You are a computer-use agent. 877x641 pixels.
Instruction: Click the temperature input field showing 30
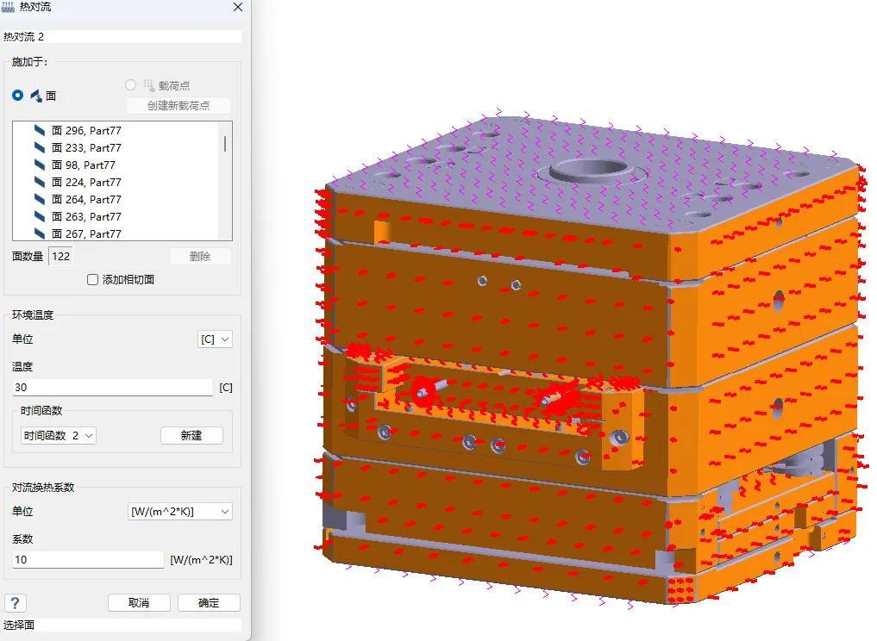(112, 388)
